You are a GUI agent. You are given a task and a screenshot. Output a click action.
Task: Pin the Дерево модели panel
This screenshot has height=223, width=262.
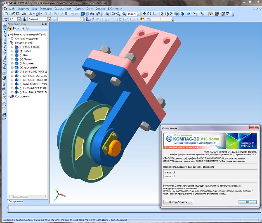coord(42,24)
